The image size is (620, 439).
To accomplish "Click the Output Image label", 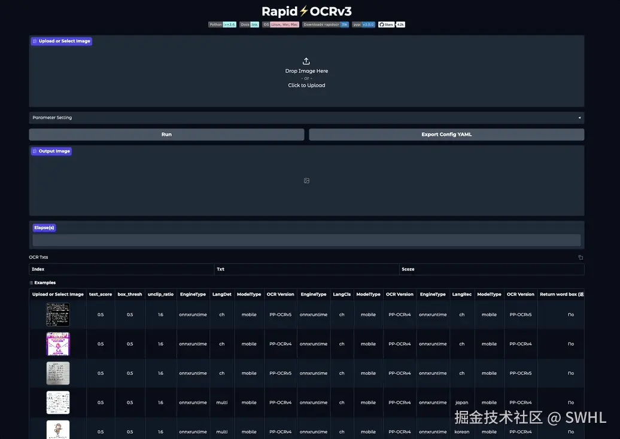I will pos(51,151).
